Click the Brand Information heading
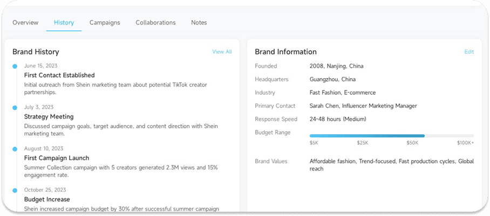Viewport: 490px width, 216px height. pos(285,52)
